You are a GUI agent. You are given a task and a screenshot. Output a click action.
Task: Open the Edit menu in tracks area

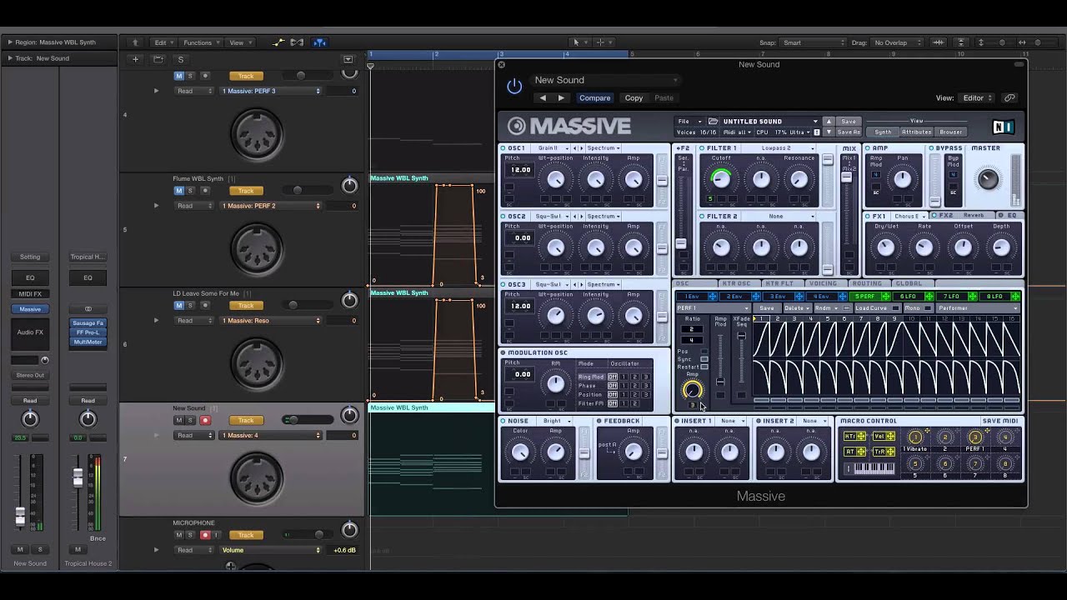[x=162, y=42]
